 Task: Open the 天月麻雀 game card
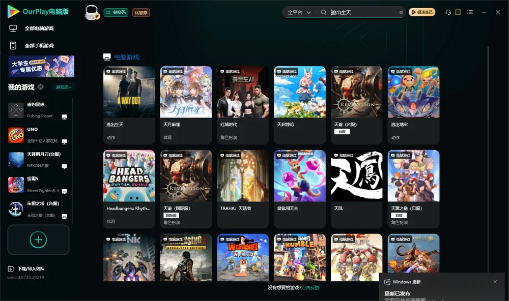tap(186, 105)
